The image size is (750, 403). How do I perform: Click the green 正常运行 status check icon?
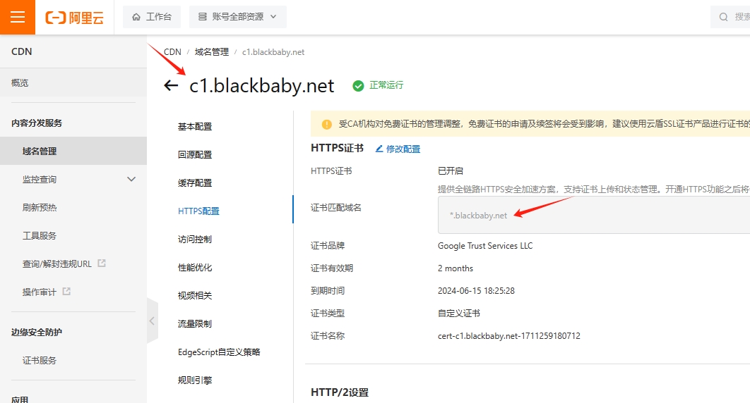358,86
